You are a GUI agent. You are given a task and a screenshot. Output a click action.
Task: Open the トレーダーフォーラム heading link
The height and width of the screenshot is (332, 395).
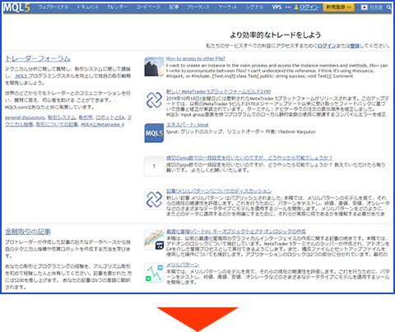coord(38,58)
